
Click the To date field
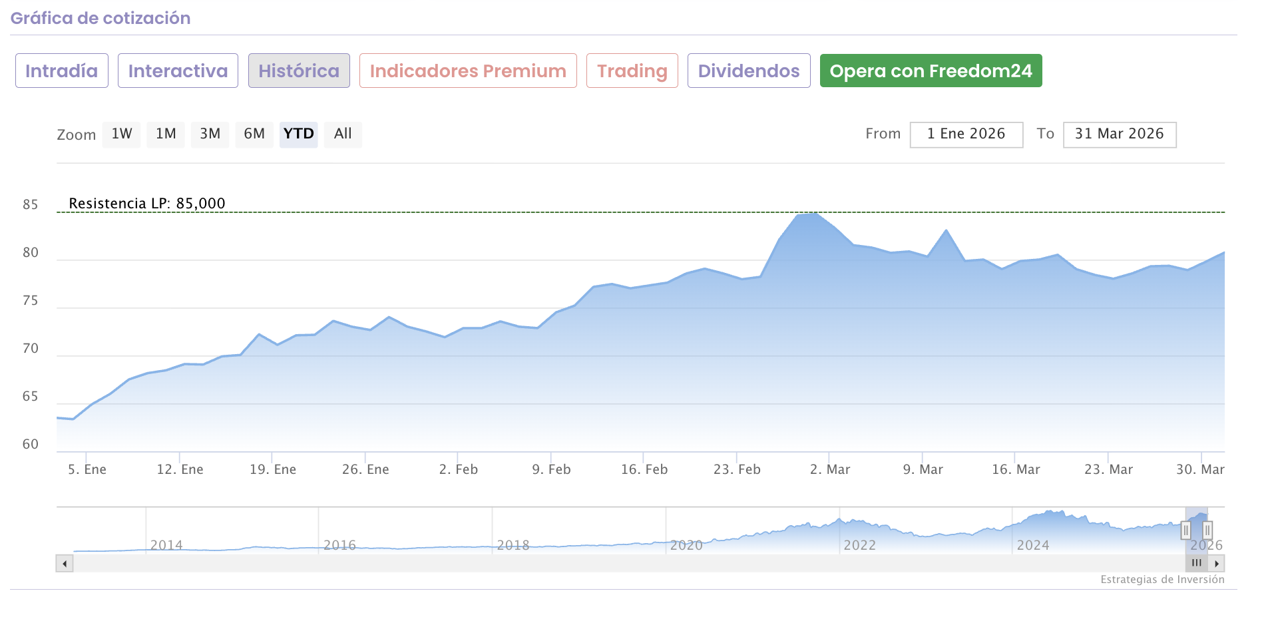coord(1120,134)
